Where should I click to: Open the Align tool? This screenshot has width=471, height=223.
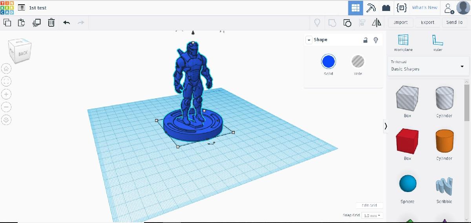(x=362, y=23)
